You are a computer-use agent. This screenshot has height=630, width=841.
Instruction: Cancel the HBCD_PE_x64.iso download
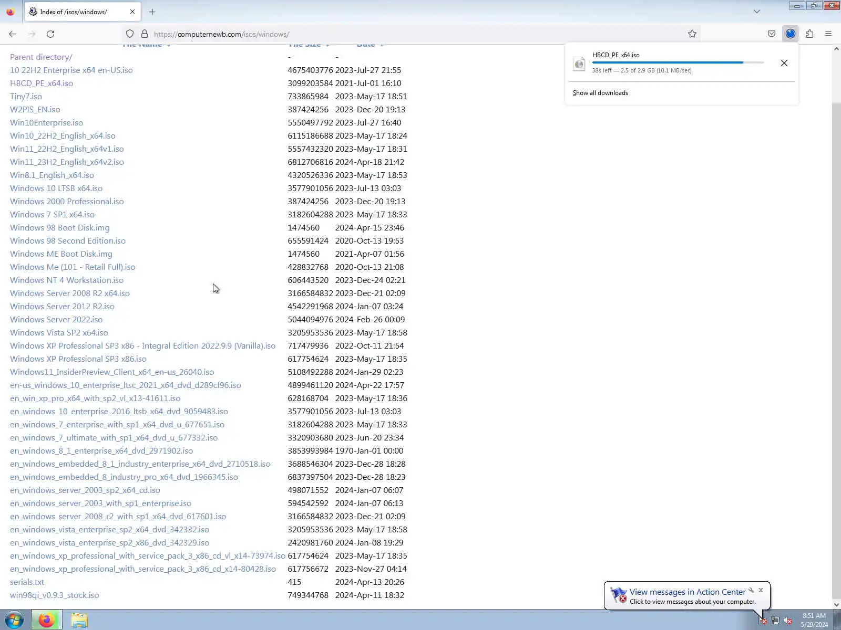(x=784, y=63)
